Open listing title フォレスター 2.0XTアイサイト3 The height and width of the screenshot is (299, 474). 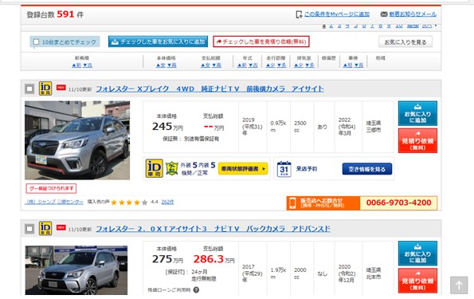point(213,229)
